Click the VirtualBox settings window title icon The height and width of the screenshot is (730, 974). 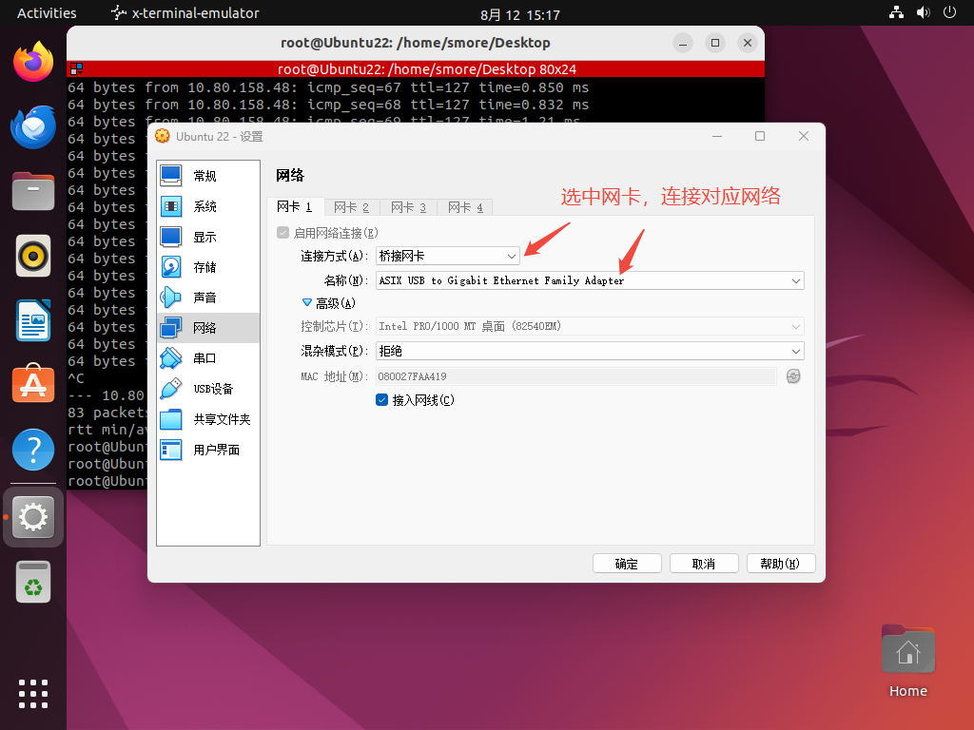point(162,136)
